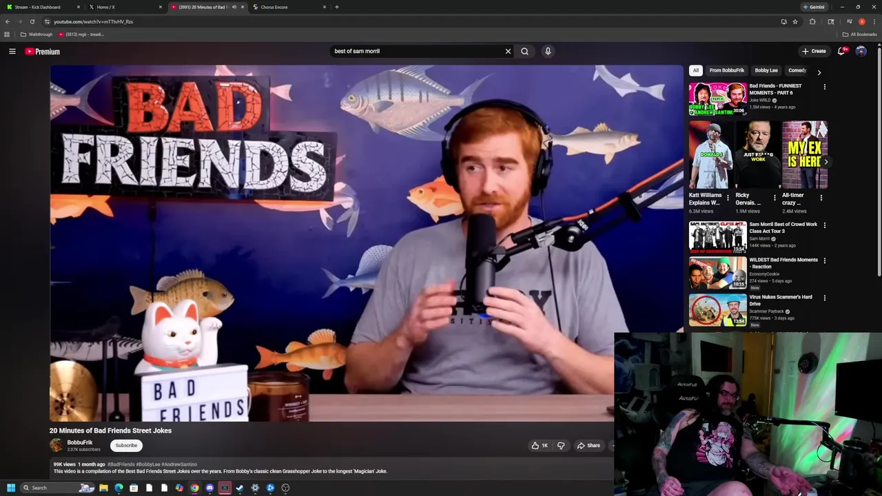Start voice search with the microphone
This screenshot has width=882, height=496.
coord(548,51)
